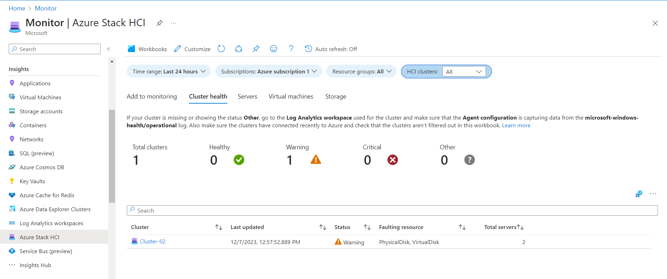
Task: Expand Time range: Last 24 hours dropdown
Action: coord(169,71)
